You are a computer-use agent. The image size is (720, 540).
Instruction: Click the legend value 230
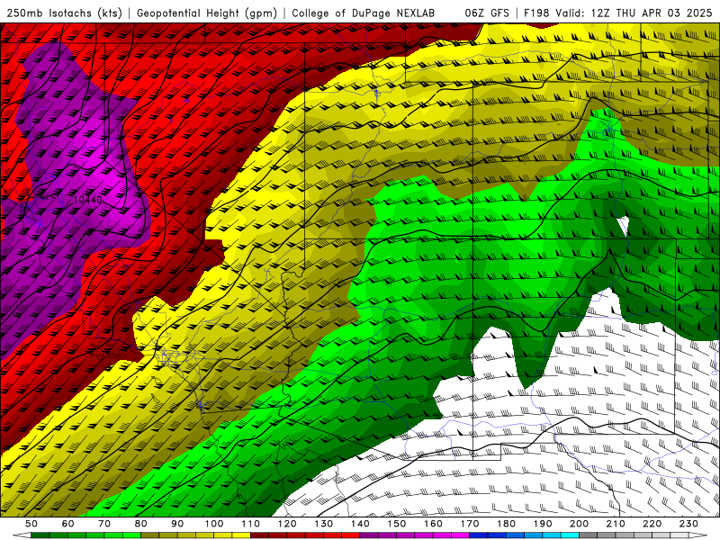pos(688,524)
